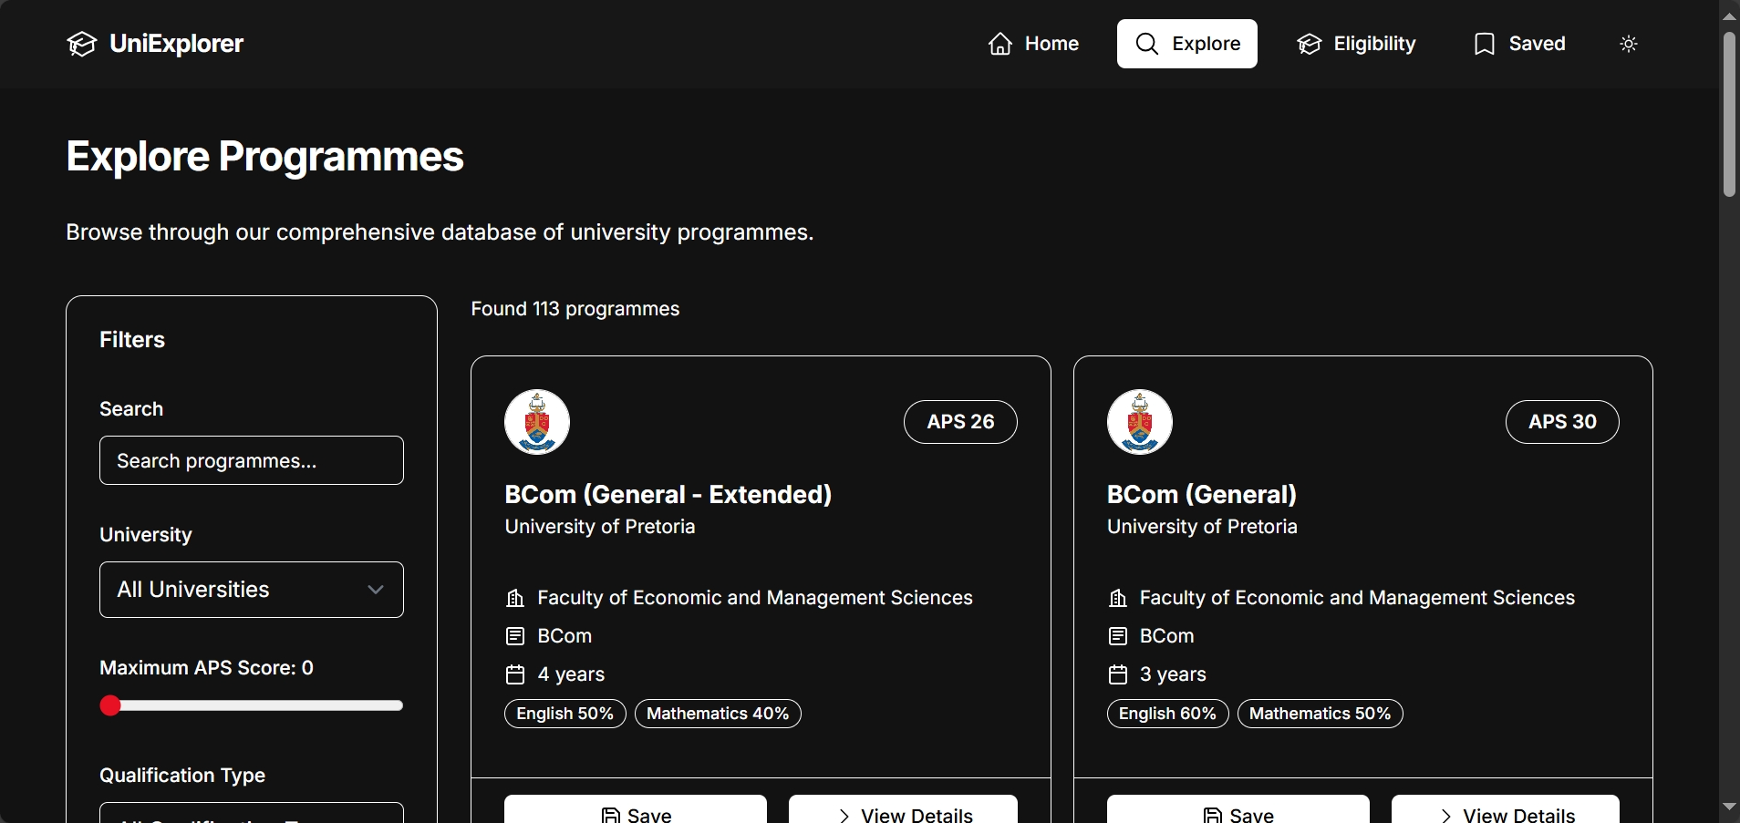Screen dimensions: 1740x823
Task: Click the Maximum APS Score slider handle
Action: point(110,705)
